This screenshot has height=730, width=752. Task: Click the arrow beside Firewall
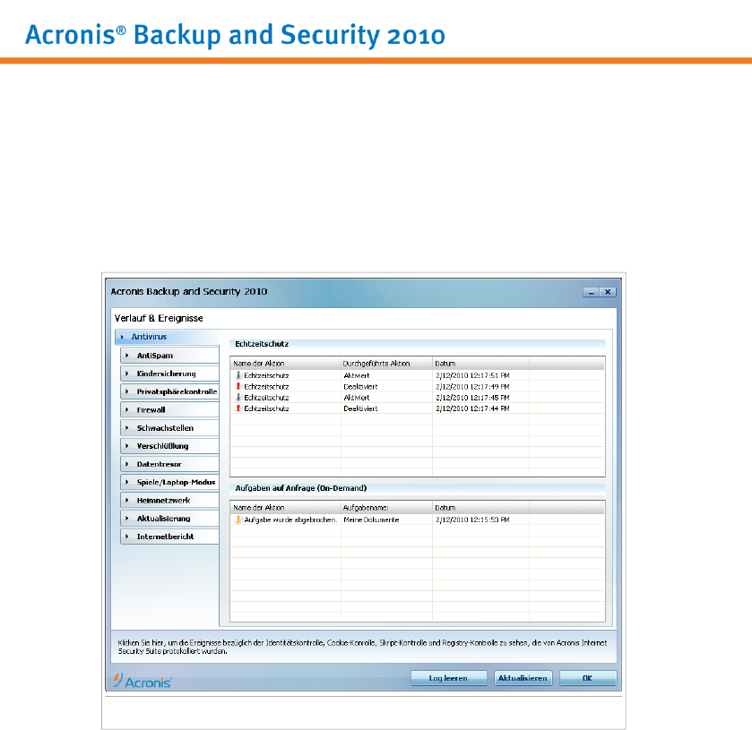pos(127,410)
